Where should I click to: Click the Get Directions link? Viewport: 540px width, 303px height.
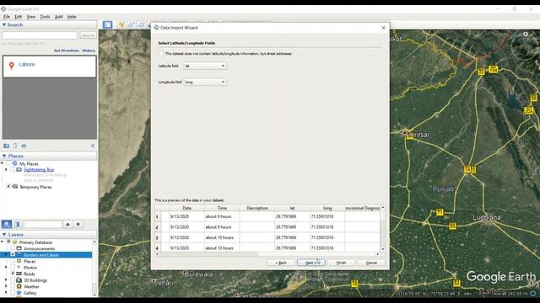[x=67, y=50]
